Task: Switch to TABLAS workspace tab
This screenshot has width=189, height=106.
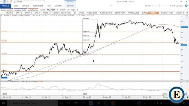Action: coord(42,10)
